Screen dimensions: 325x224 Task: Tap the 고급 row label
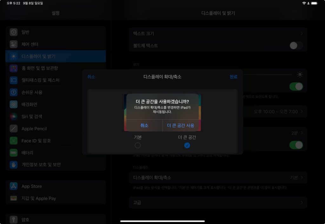[x=137, y=202]
